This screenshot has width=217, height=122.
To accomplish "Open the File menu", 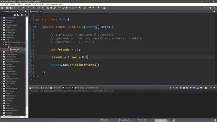I will pyautogui.click(x=2, y=4).
